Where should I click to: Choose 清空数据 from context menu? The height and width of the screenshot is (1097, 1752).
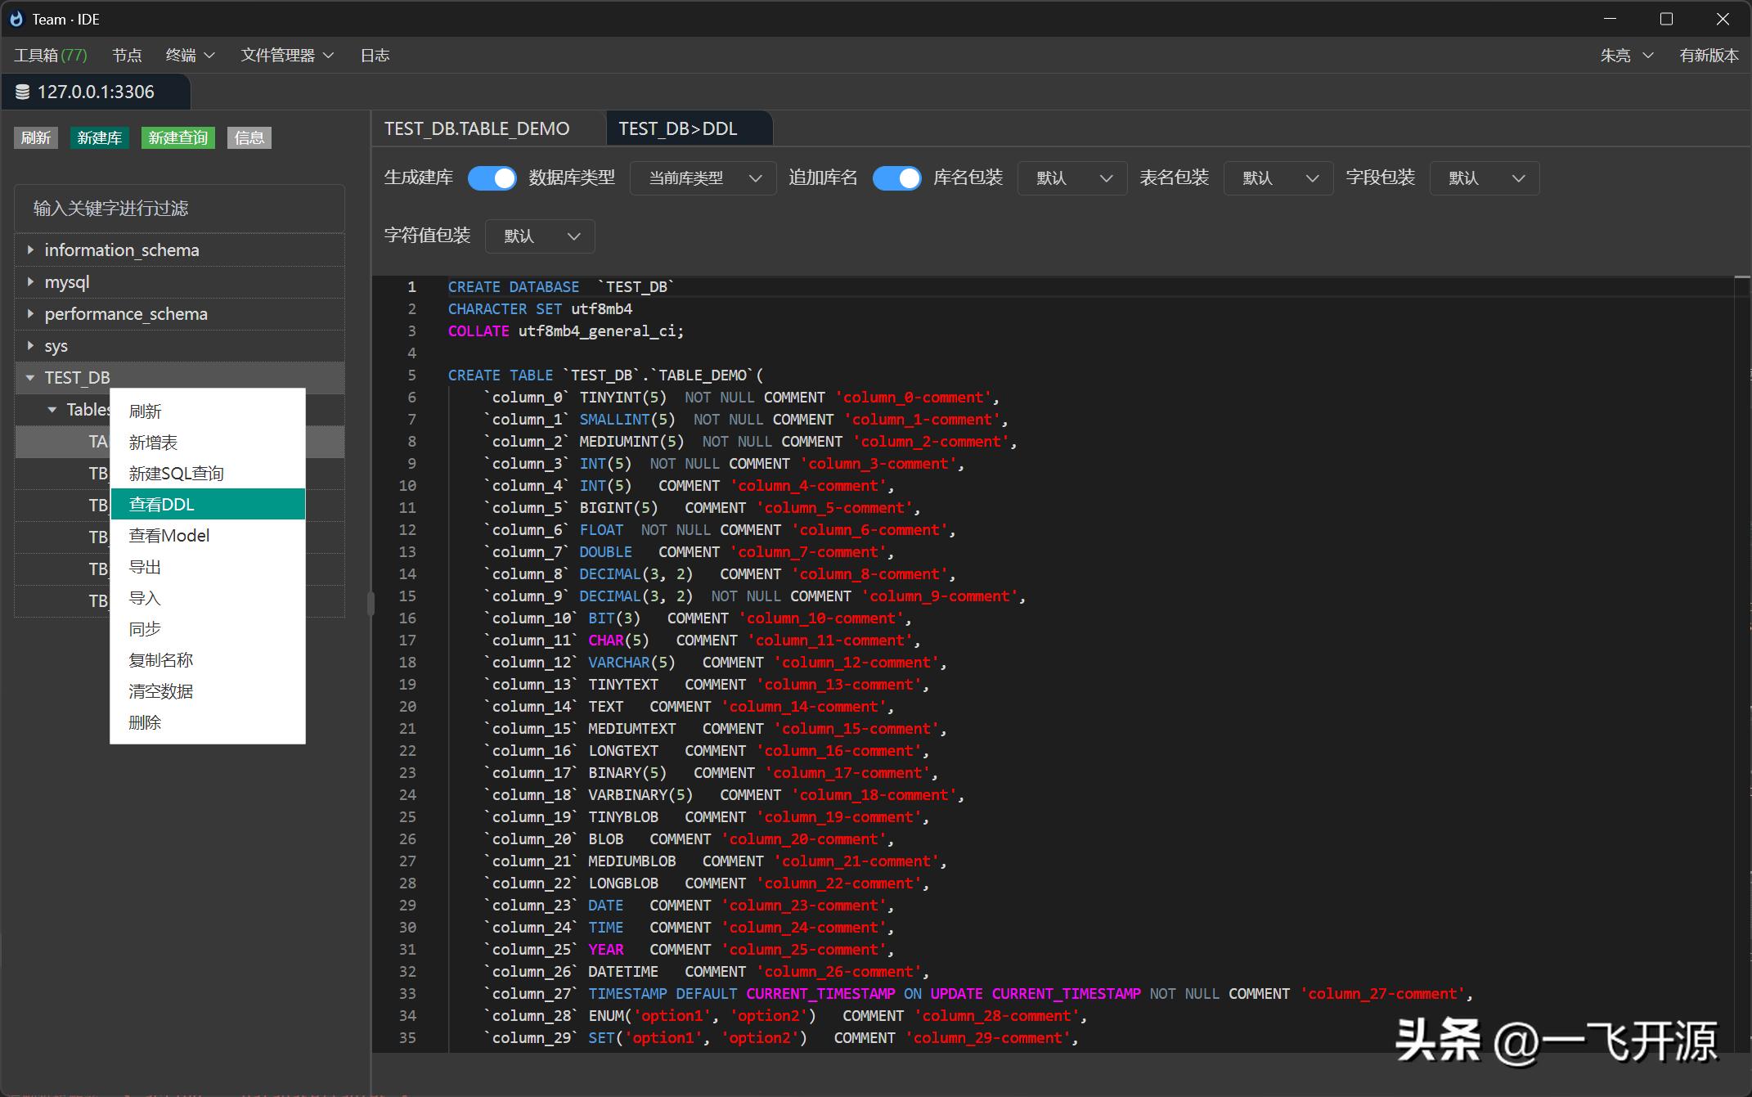click(161, 691)
